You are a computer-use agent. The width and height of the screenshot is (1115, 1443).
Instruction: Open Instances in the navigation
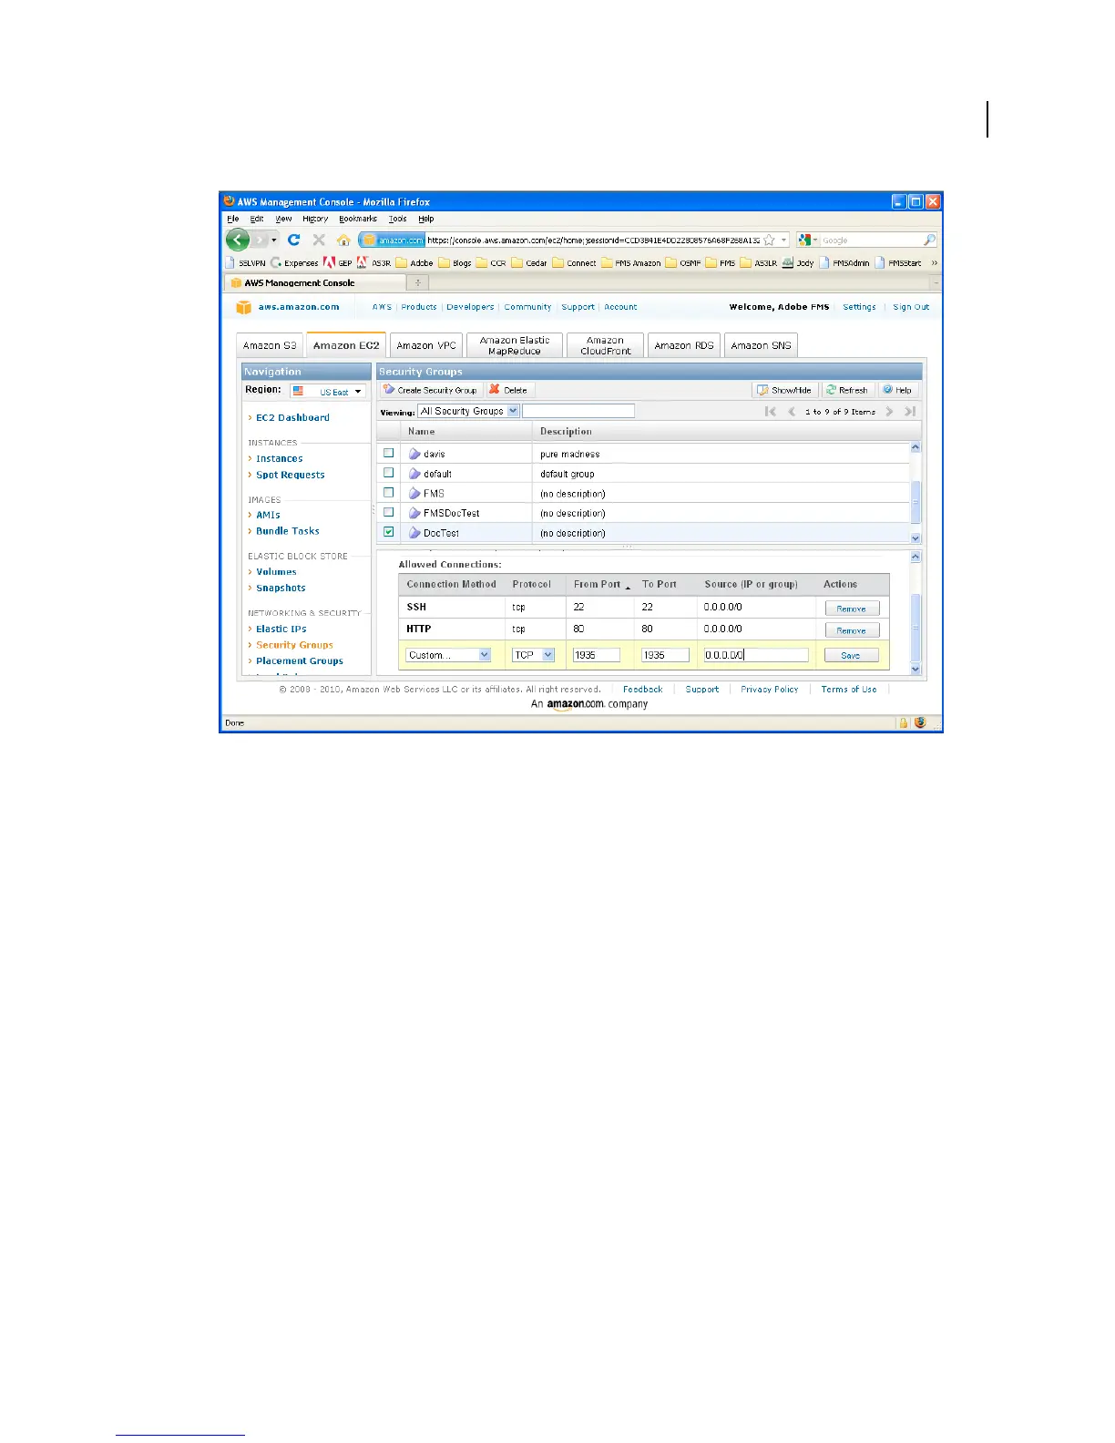279,458
